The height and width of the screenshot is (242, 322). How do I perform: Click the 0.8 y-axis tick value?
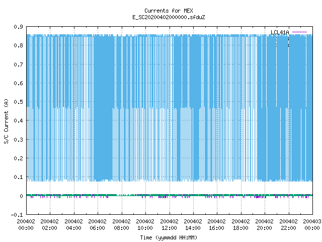click(18, 45)
